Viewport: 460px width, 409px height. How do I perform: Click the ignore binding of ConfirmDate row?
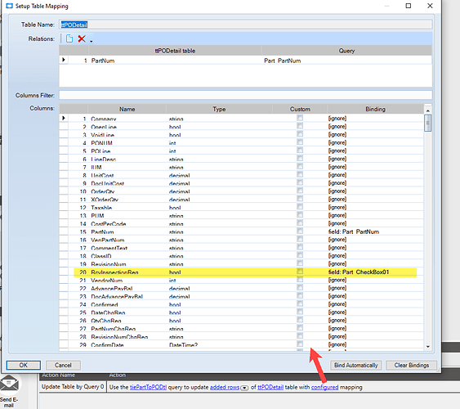click(x=337, y=344)
